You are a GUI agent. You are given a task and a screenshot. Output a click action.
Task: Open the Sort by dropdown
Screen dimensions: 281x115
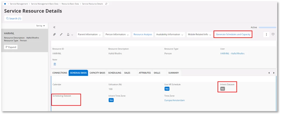point(41,26)
